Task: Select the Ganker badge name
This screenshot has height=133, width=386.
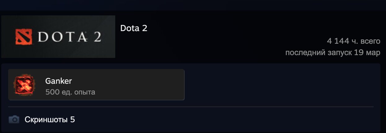Action: click(x=59, y=81)
